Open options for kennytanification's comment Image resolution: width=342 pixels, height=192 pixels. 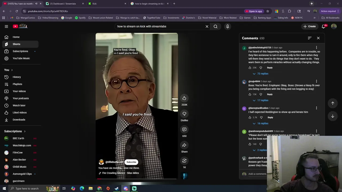coord(316,108)
